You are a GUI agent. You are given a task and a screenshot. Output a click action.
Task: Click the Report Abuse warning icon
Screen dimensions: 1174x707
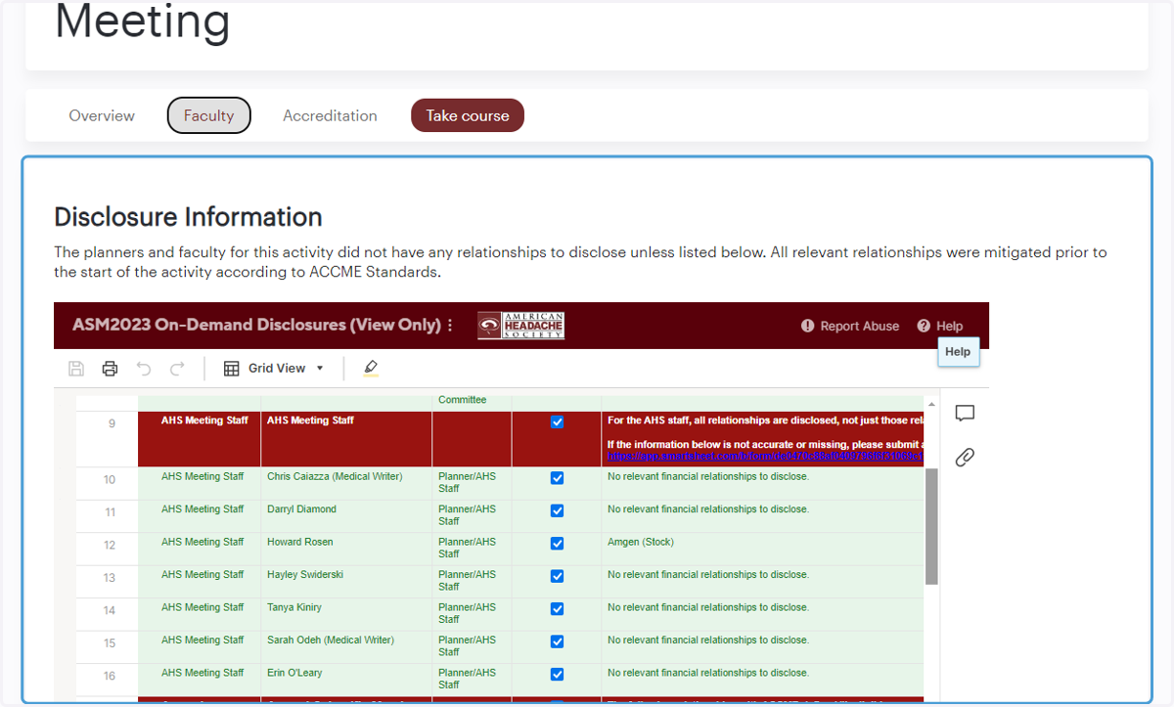click(x=808, y=326)
